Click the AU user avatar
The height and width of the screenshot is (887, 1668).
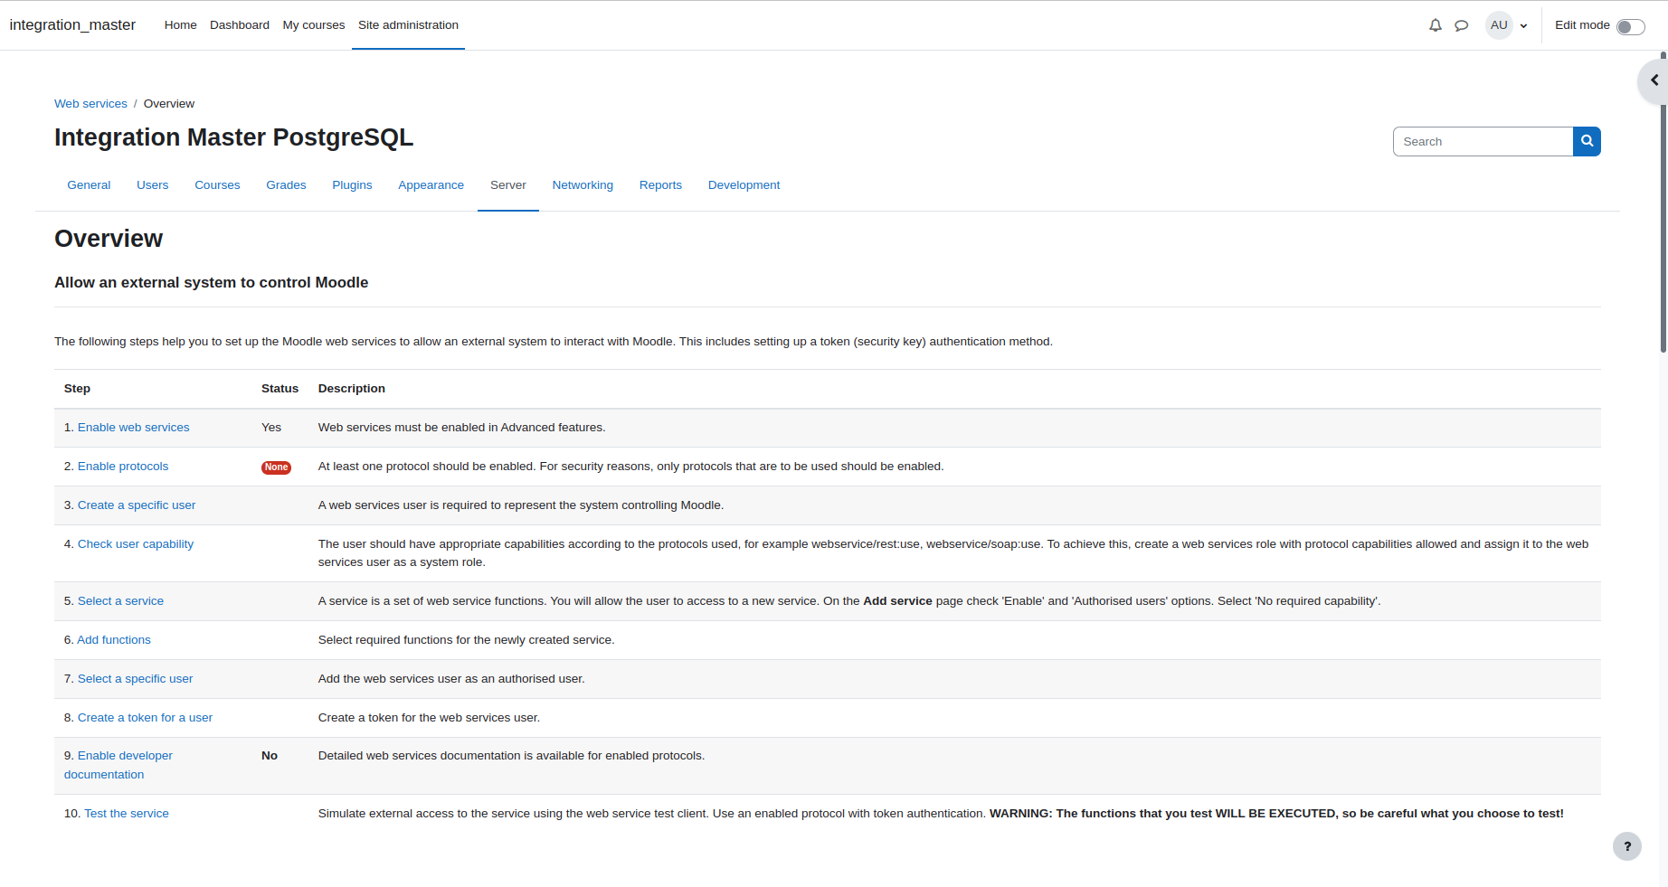[1499, 25]
